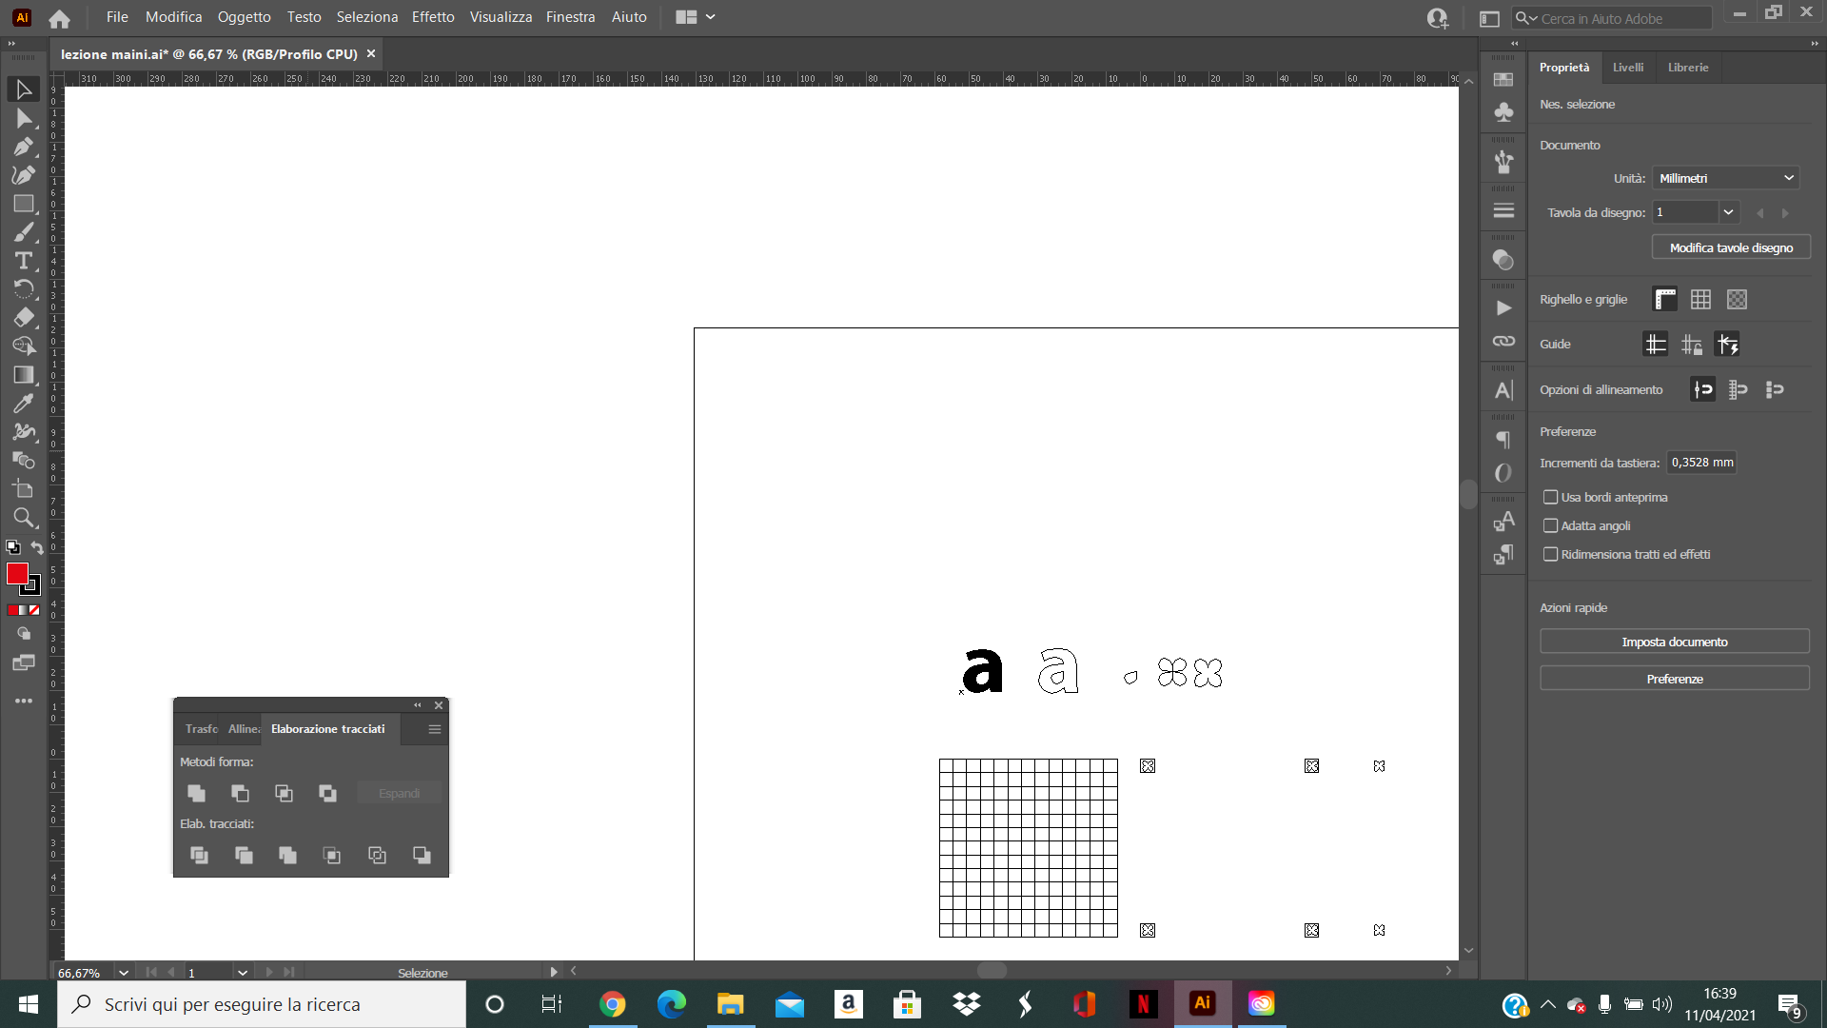Enable Adatta angoli checkbox

click(1550, 525)
